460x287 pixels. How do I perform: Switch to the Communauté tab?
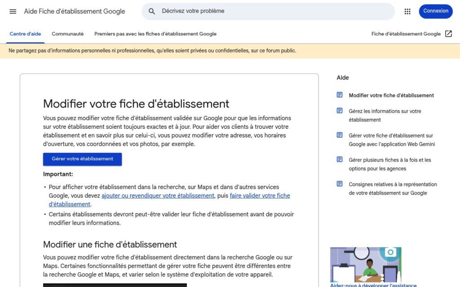tap(67, 34)
